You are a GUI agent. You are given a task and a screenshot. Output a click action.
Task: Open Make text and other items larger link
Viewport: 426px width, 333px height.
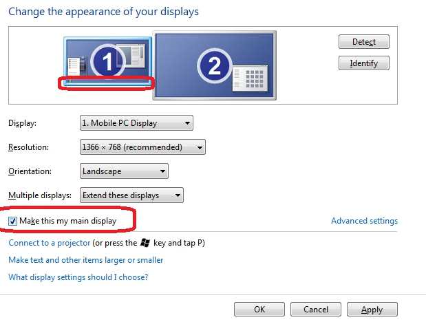point(86,260)
